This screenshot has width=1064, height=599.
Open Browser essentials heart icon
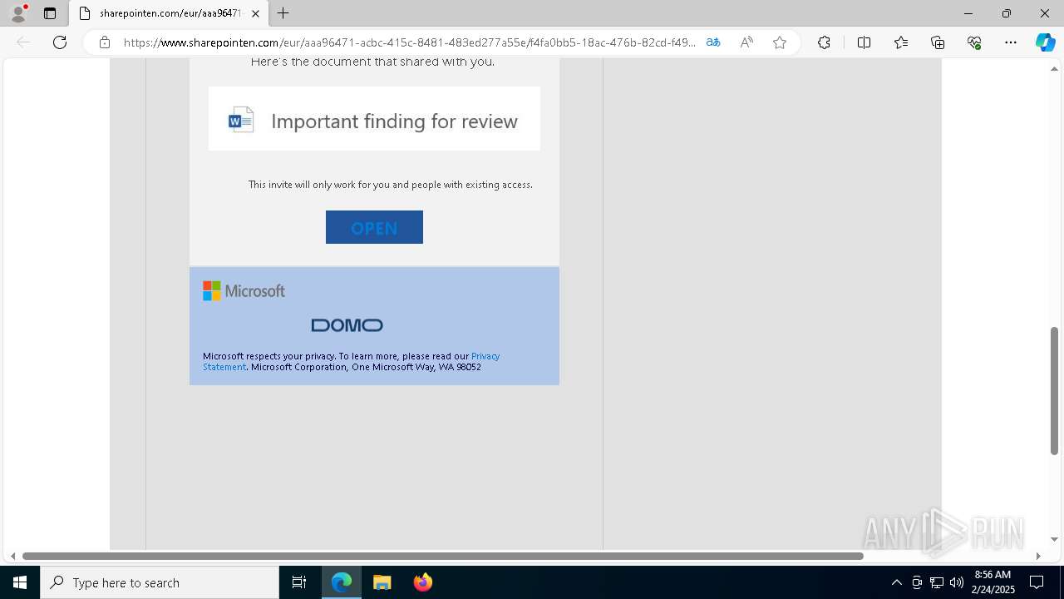point(974,42)
